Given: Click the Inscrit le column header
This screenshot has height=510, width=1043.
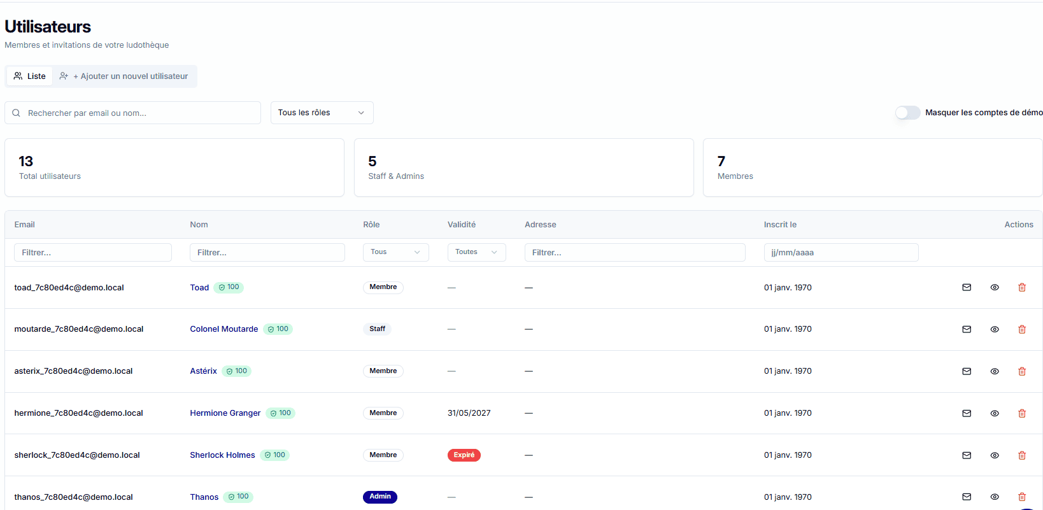Looking at the screenshot, I should click(x=780, y=225).
